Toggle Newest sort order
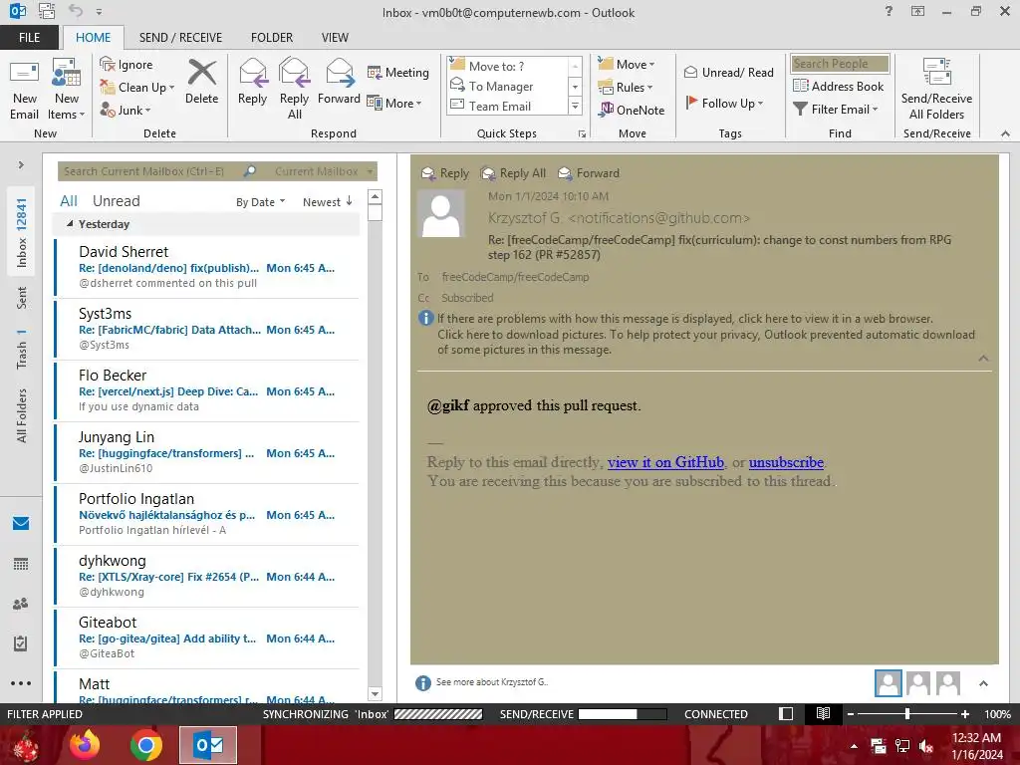 (327, 201)
